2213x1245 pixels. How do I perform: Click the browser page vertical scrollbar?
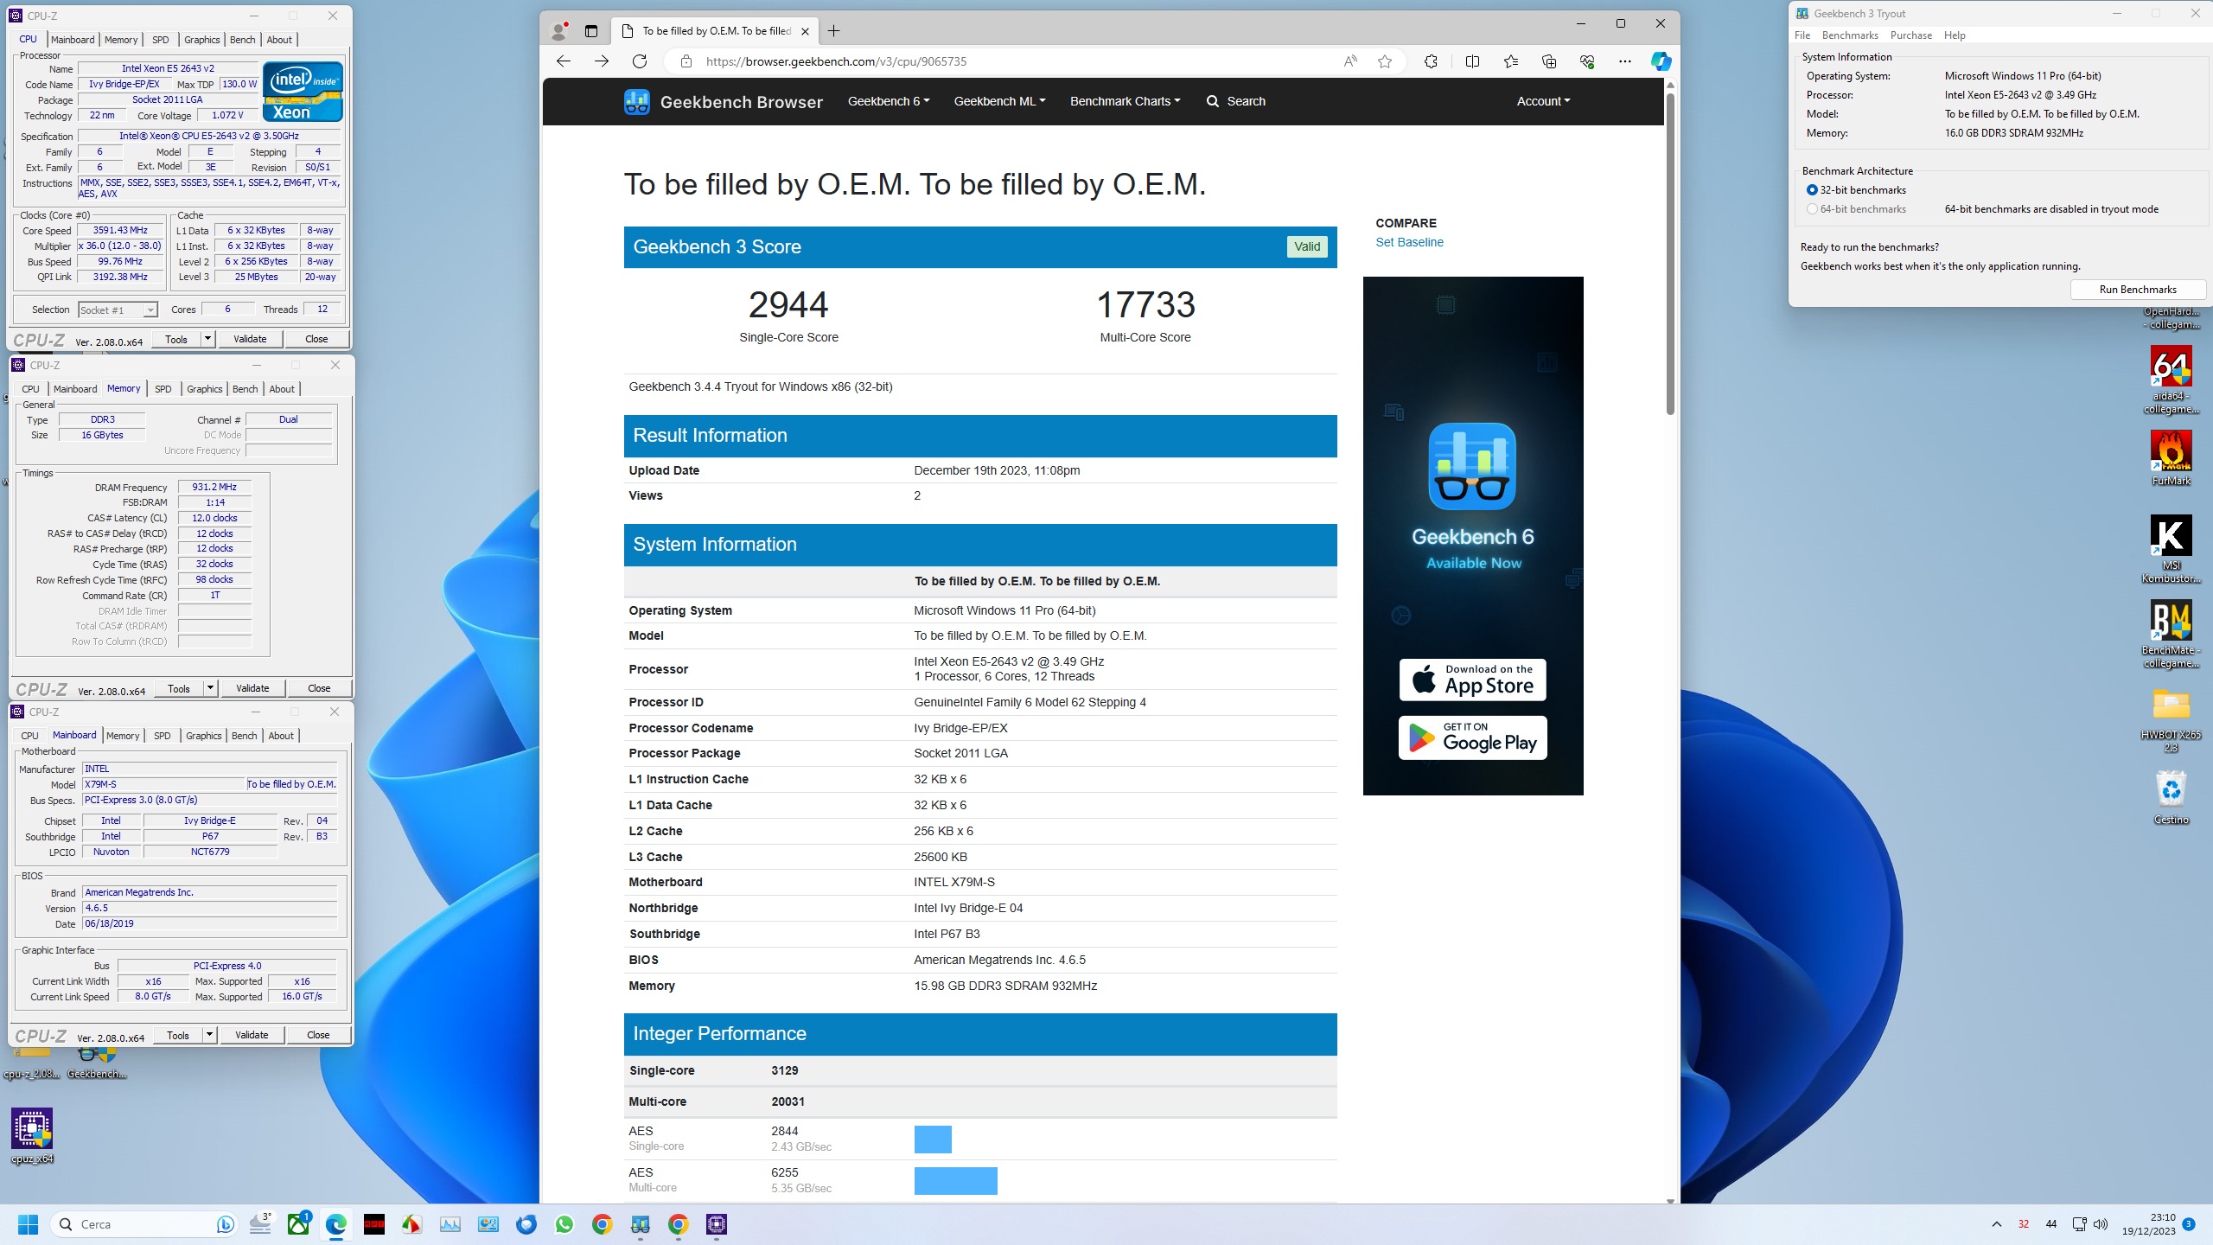tap(1670, 253)
